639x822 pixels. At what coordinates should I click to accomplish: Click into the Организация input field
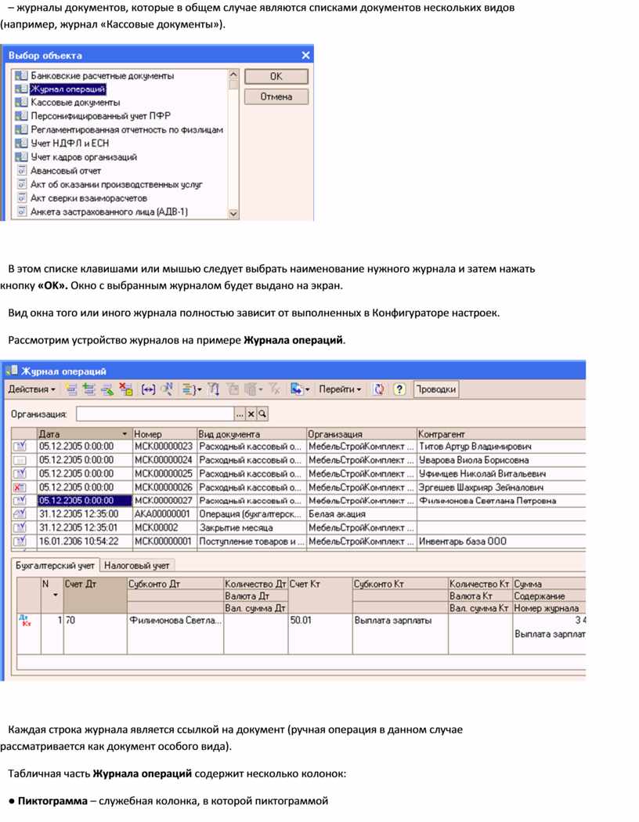click(155, 415)
